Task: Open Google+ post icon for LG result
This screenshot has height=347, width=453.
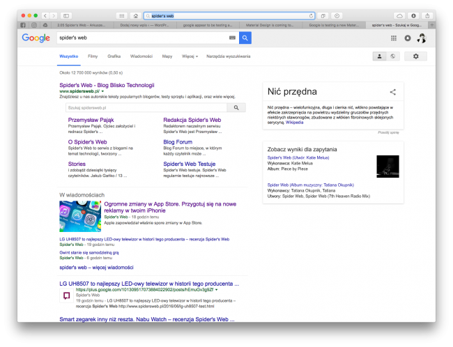Action: point(66,296)
